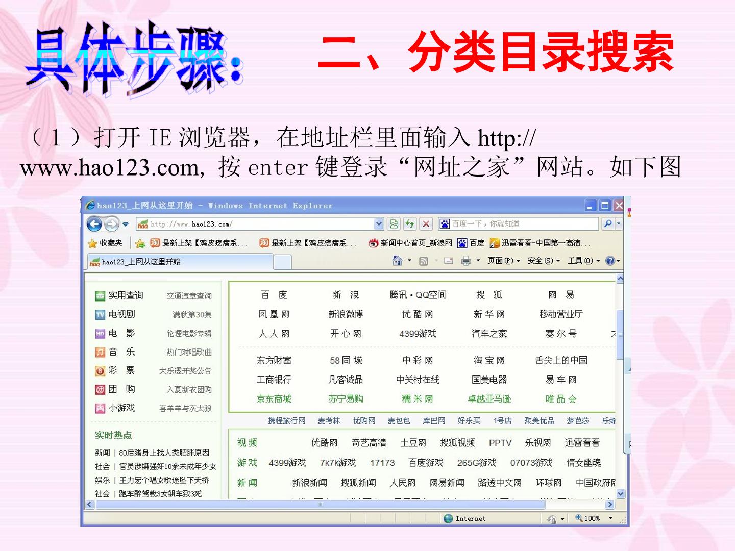The width and height of the screenshot is (735, 551).
Task: Stop loading with the red X icon
Action: (426, 224)
